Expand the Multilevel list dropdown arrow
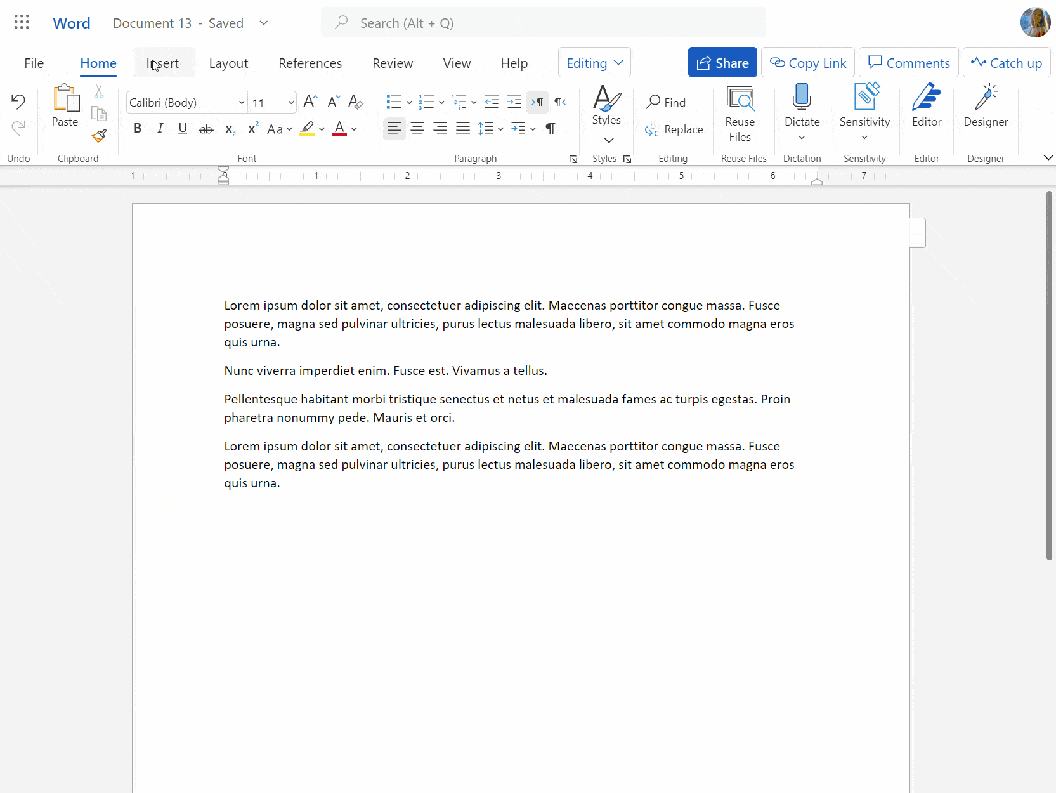Image resolution: width=1056 pixels, height=793 pixels. click(474, 102)
